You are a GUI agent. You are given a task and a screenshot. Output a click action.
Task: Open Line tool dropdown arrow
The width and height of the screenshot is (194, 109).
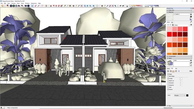pos(40,6)
